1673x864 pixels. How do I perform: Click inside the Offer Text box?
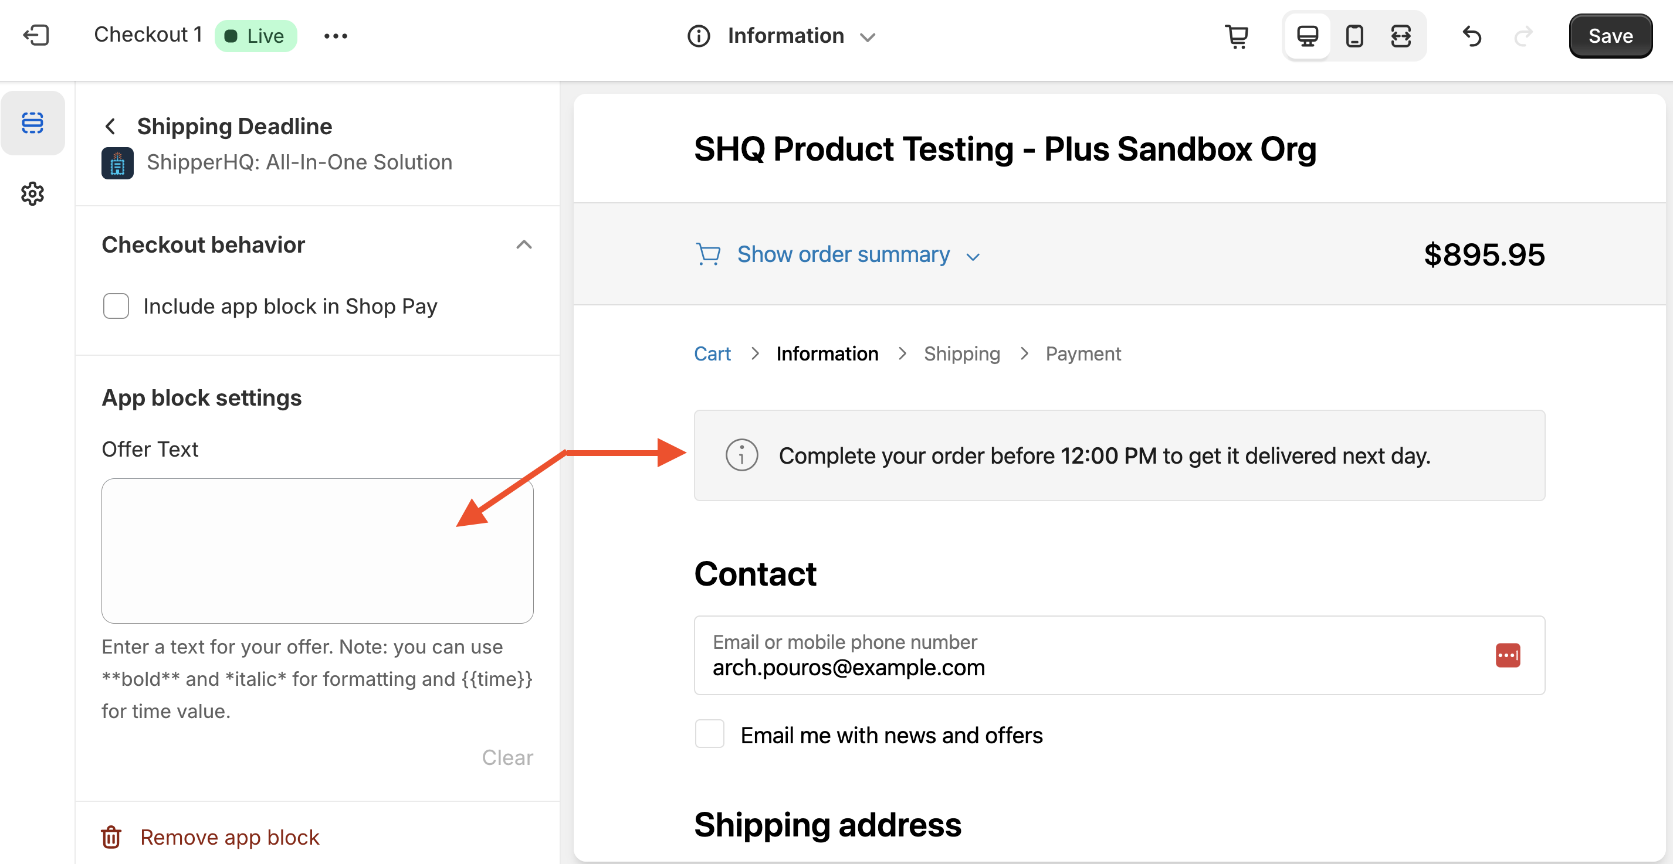[317, 550]
